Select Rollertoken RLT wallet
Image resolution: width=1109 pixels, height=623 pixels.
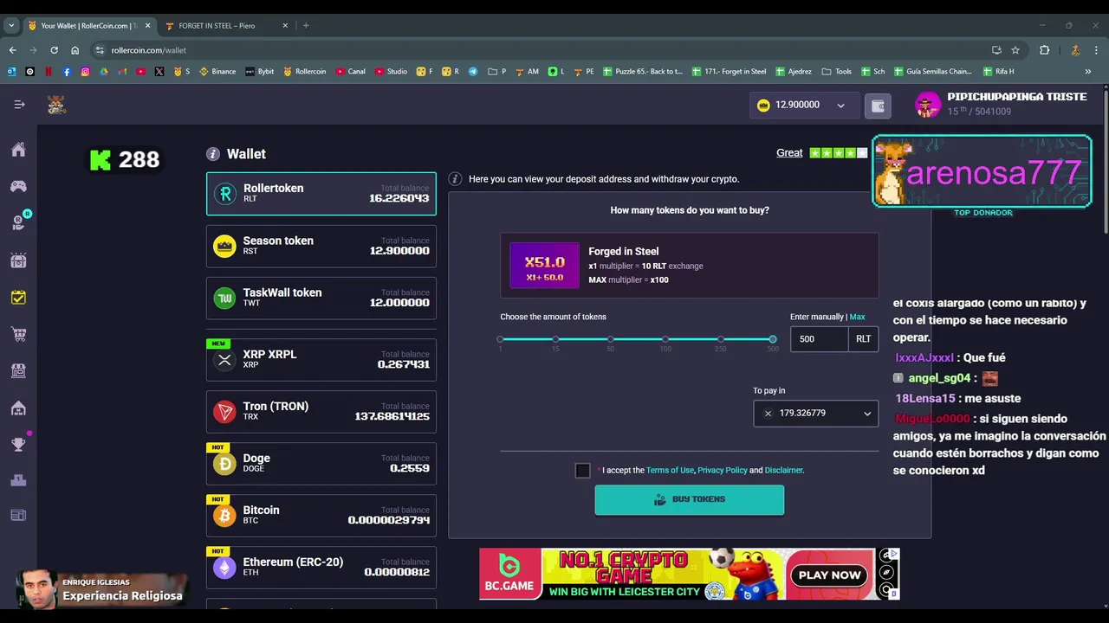[x=321, y=194]
